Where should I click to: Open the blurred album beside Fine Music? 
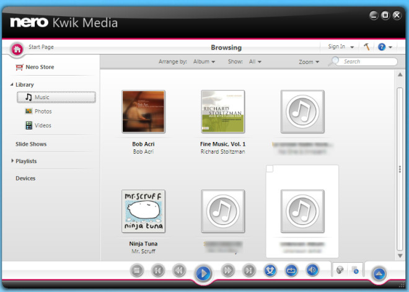click(302, 112)
